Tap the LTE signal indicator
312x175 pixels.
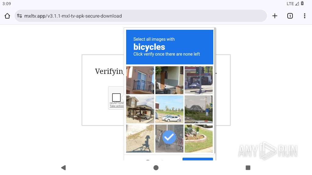293,4
